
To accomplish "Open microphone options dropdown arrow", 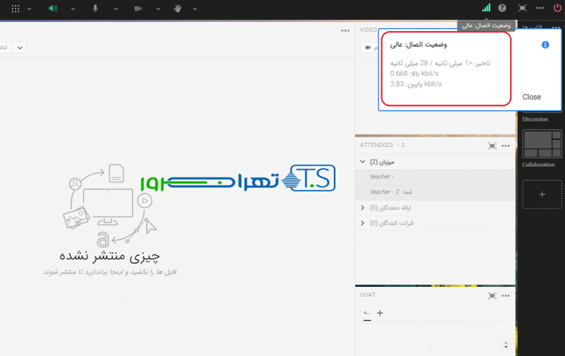I will coord(115,8).
